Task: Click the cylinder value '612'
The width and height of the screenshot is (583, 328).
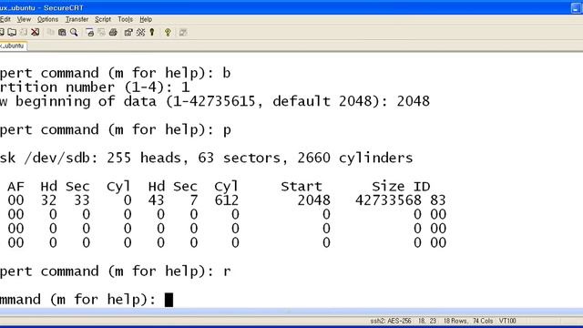Action: [x=227, y=200]
